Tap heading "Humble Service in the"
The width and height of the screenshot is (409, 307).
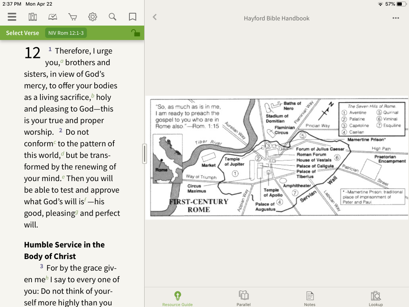64,245
